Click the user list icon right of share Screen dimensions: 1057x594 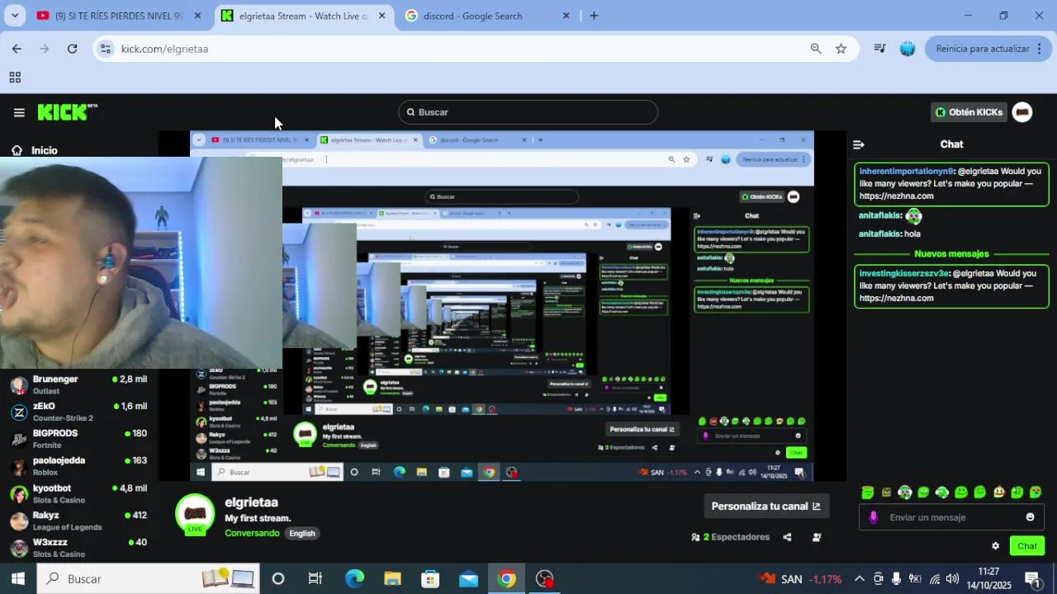click(x=817, y=537)
